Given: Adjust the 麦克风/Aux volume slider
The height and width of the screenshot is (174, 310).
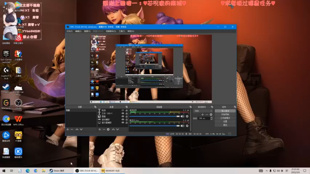Looking at the screenshot, I should (x=155, y=126).
